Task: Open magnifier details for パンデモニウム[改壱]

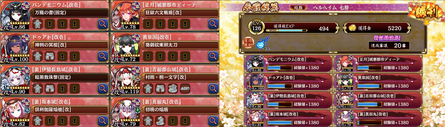Action: 103,24
